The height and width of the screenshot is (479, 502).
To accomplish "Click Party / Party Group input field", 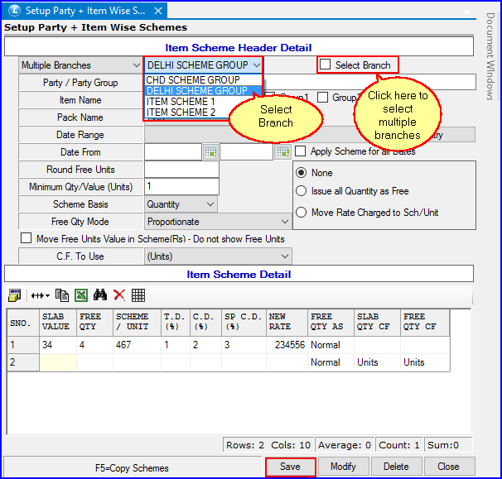I will [369, 82].
